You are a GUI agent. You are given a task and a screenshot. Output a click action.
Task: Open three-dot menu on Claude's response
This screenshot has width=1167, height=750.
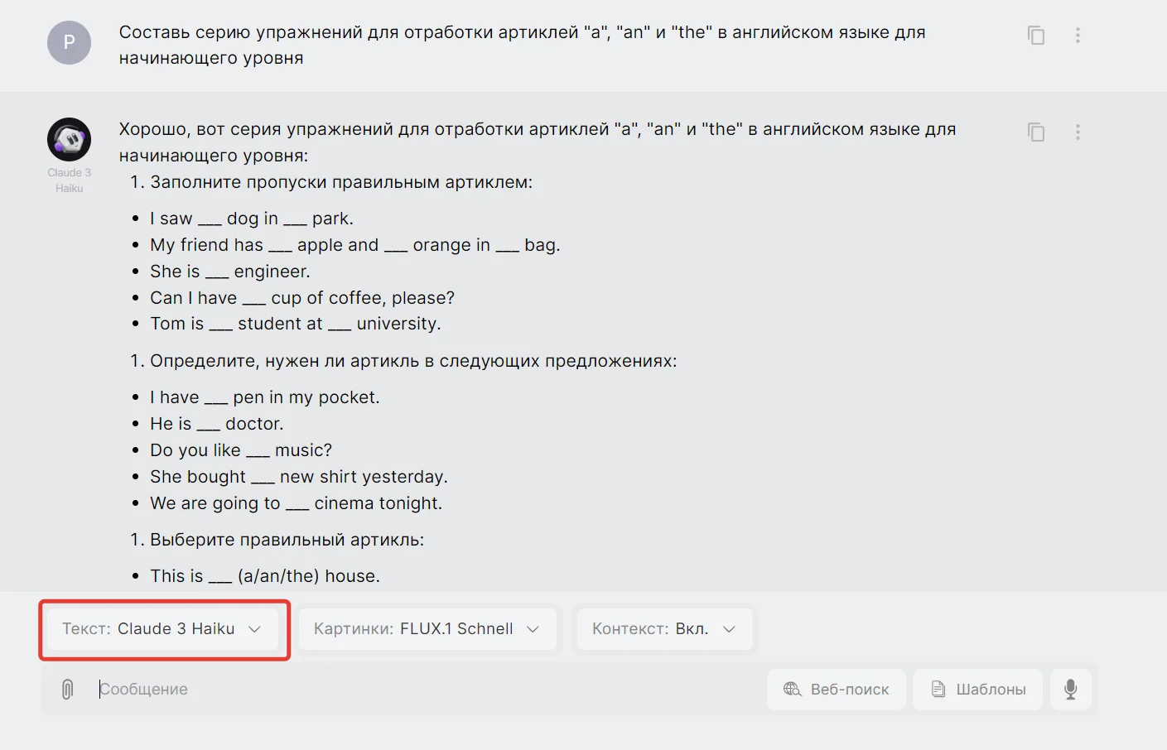pos(1078,132)
